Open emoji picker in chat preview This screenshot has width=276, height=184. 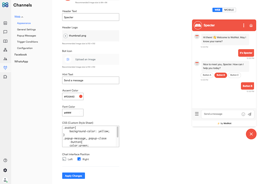(x=243, y=114)
